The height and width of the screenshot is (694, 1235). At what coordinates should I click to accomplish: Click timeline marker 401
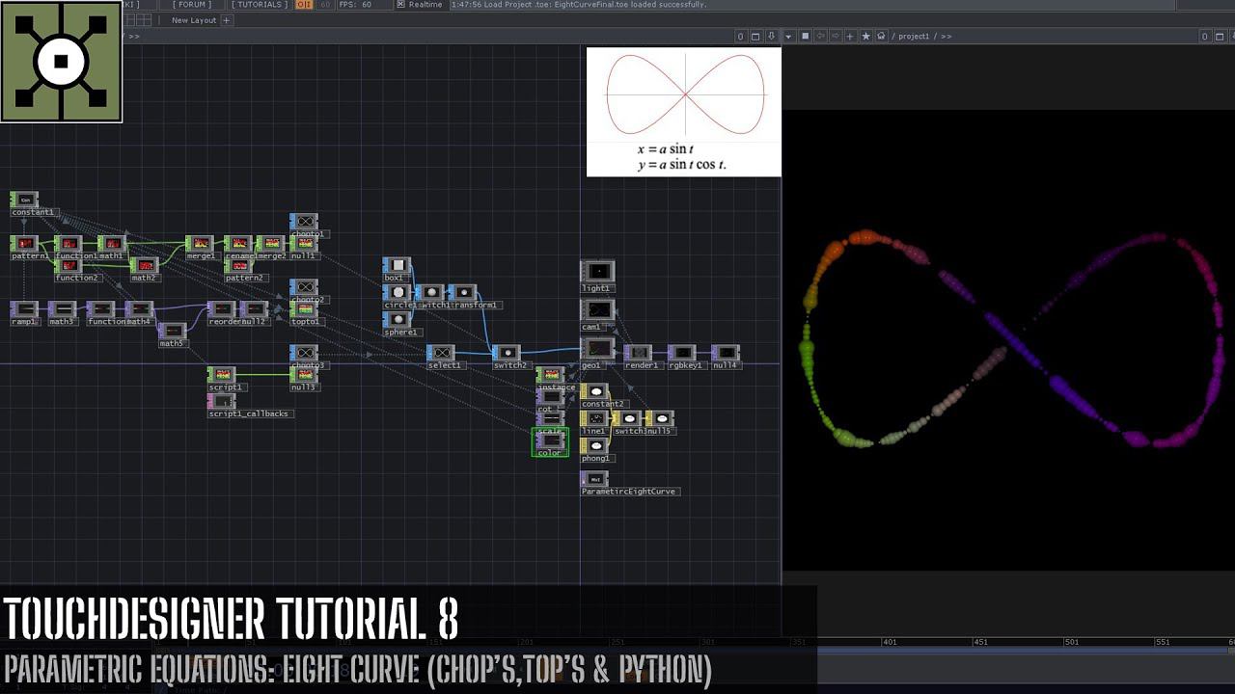pyautogui.click(x=889, y=642)
